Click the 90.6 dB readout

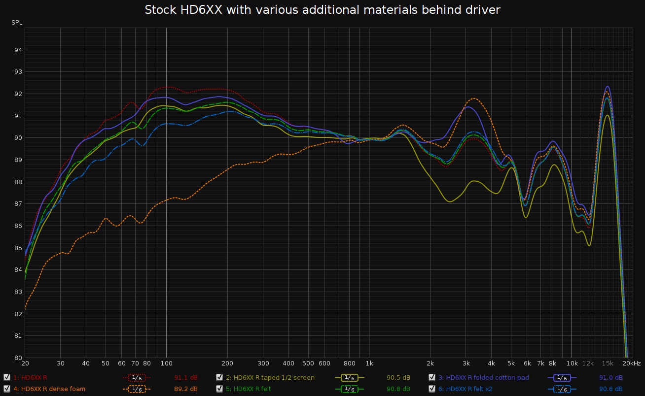tap(611, 389)
